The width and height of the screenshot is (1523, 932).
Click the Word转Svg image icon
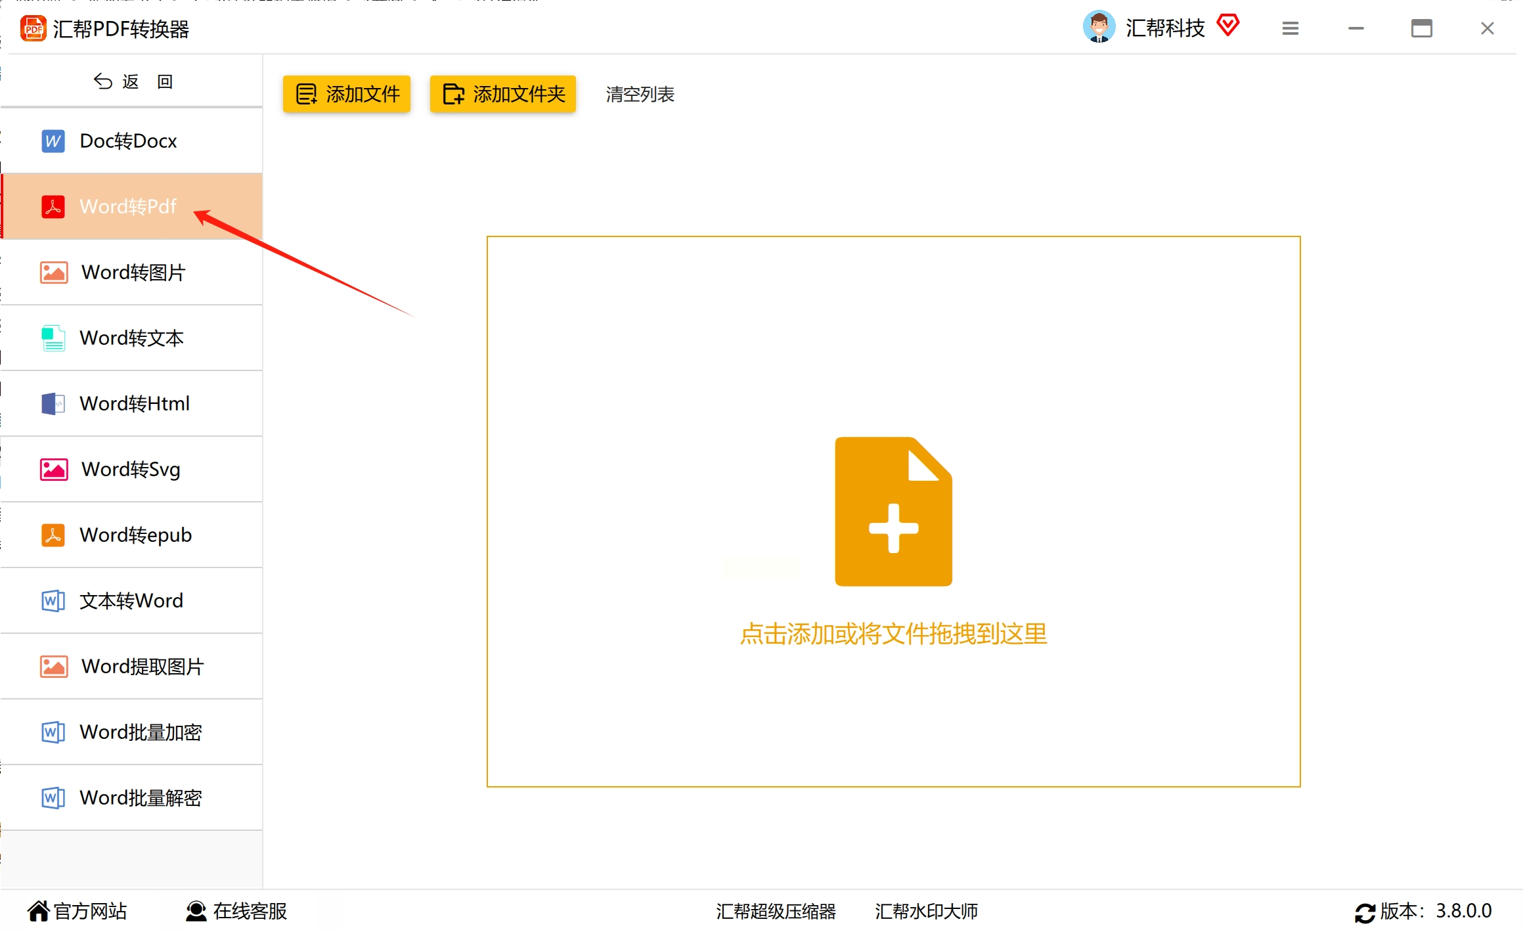pos(54,470)
